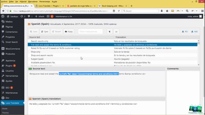Click the strings list scroll down arrow
The height and width of the screenshot is (115, 205).
pyautogui.click(x=199, y=65)
